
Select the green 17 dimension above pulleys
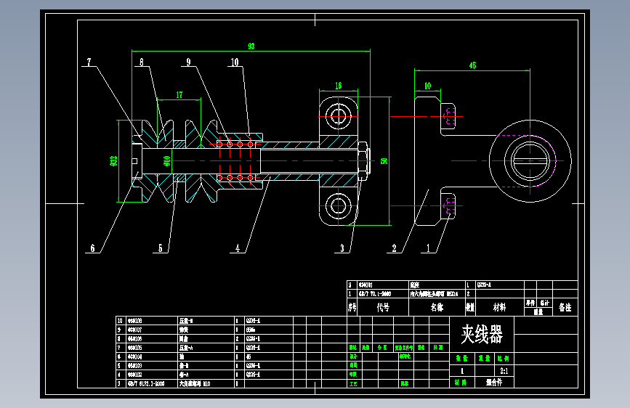click(x=179, y=95)
